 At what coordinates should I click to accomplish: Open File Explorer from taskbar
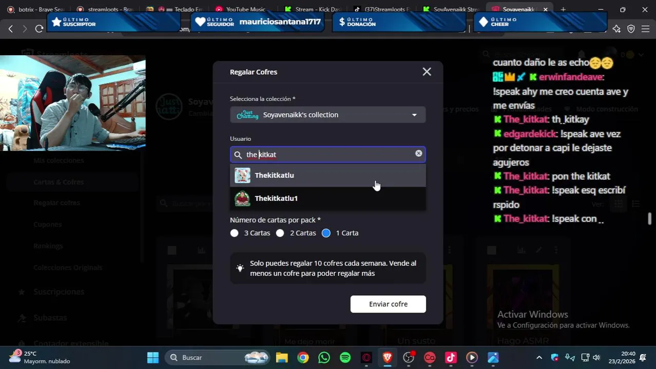click(x=282, y=357)
